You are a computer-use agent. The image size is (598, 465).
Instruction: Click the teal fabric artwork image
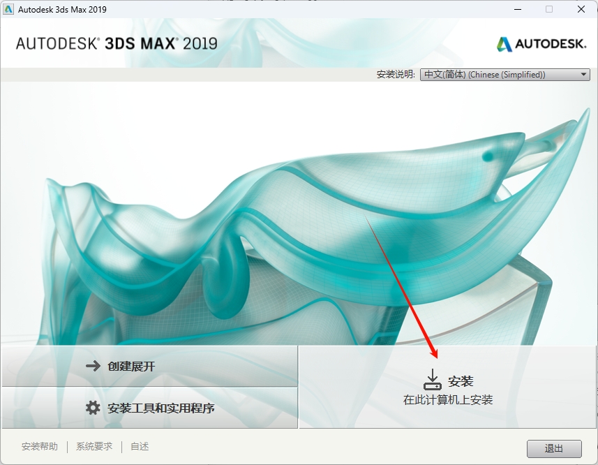(299, 216)
